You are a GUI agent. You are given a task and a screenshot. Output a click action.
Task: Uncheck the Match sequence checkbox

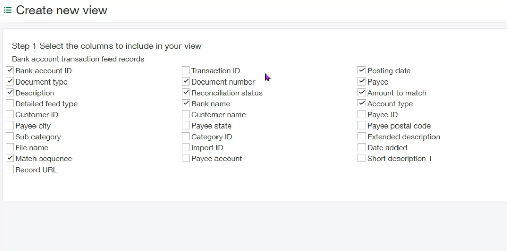(x=10, y=158)
